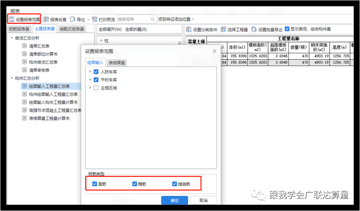
Task: Switch to the 表格算量 dialog tab
Action: click(117, 63)
